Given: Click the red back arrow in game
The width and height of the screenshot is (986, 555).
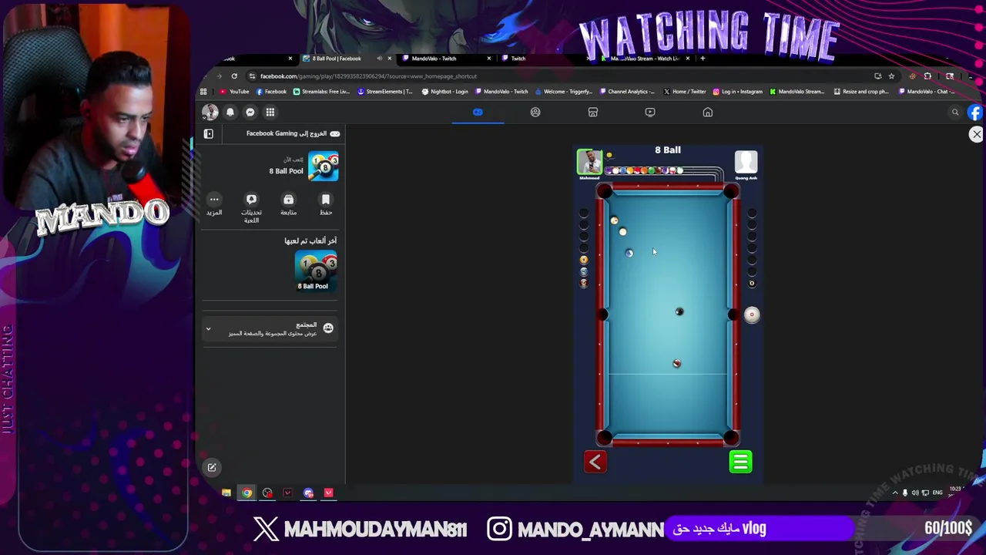Looking at the screenshot, I should 595,462.
